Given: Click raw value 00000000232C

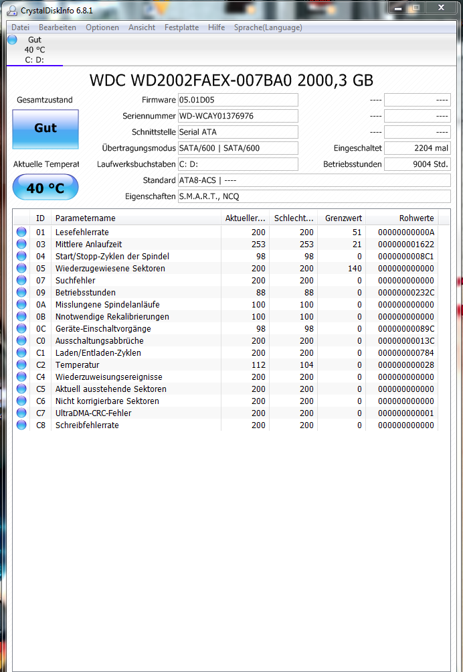Looking at the screenshot, I should pyautogui.click(x=406, y=292).
